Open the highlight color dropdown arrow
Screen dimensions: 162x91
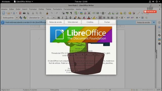[97, 18]
